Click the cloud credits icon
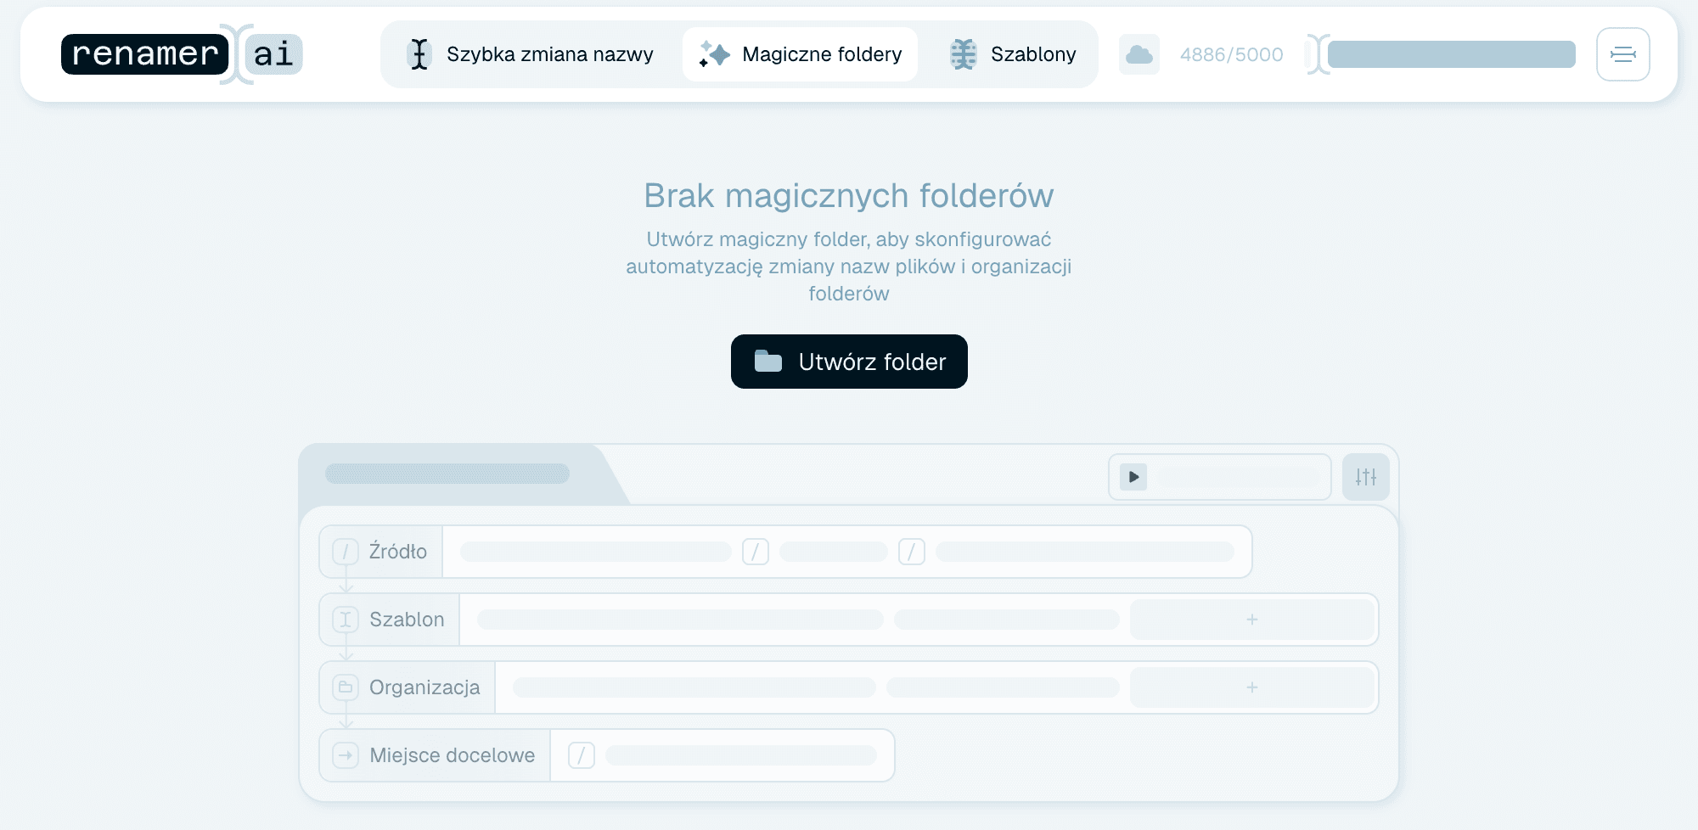 (1139, 54)
